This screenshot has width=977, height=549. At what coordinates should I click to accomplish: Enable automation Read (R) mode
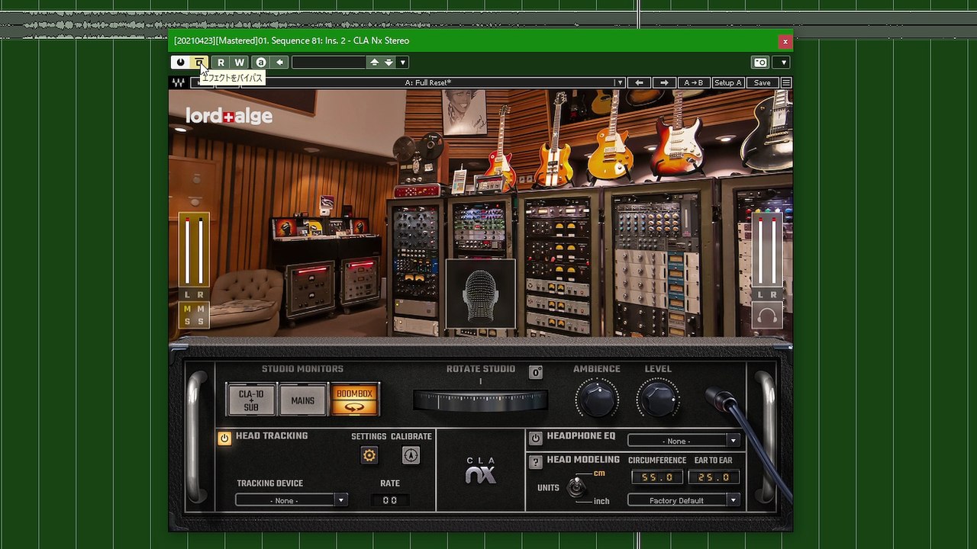221,63
